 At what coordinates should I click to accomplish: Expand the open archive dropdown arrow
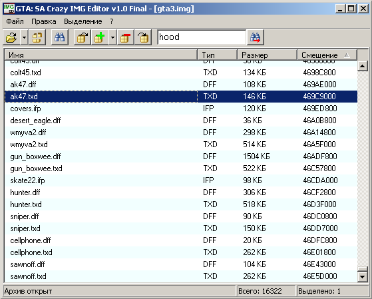pos(24,37)
